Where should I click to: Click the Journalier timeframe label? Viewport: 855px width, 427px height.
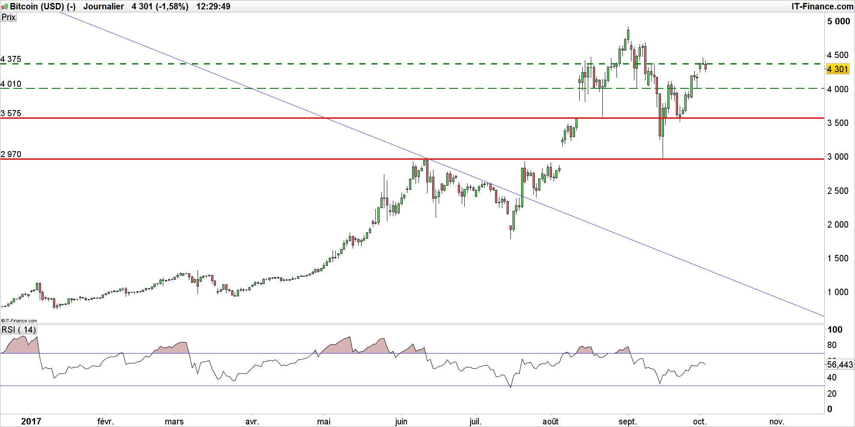[x=103, y=6]
